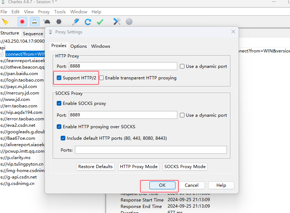Screen dimensions: 290x213
Task: Toggle the hexagon breakpoints icon
Action: point(59,22)
